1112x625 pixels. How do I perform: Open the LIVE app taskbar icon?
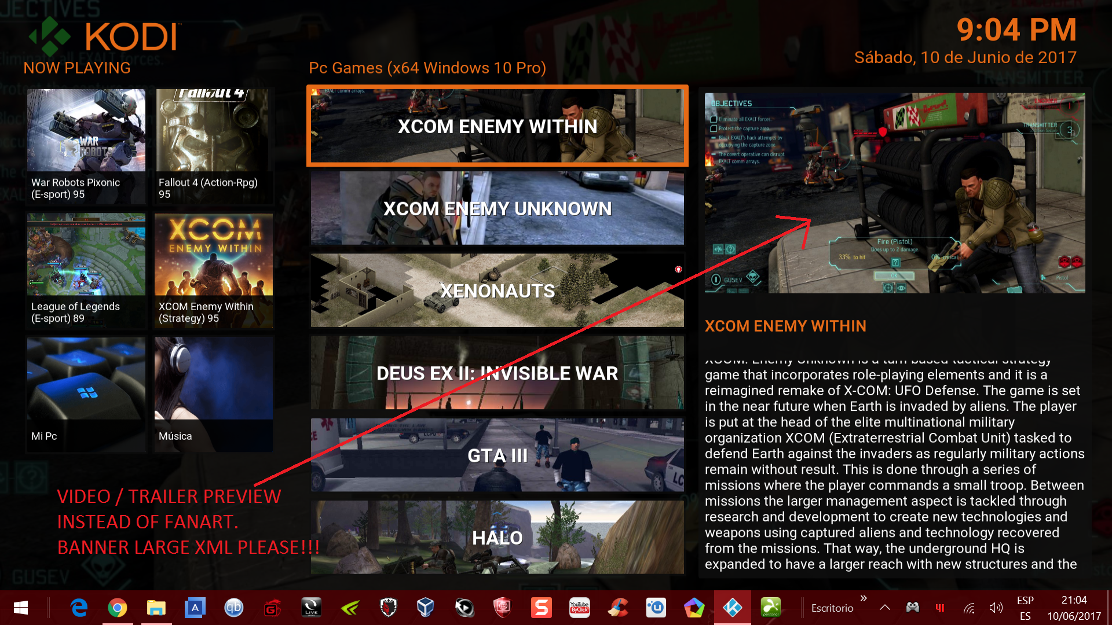click(311, 608)
